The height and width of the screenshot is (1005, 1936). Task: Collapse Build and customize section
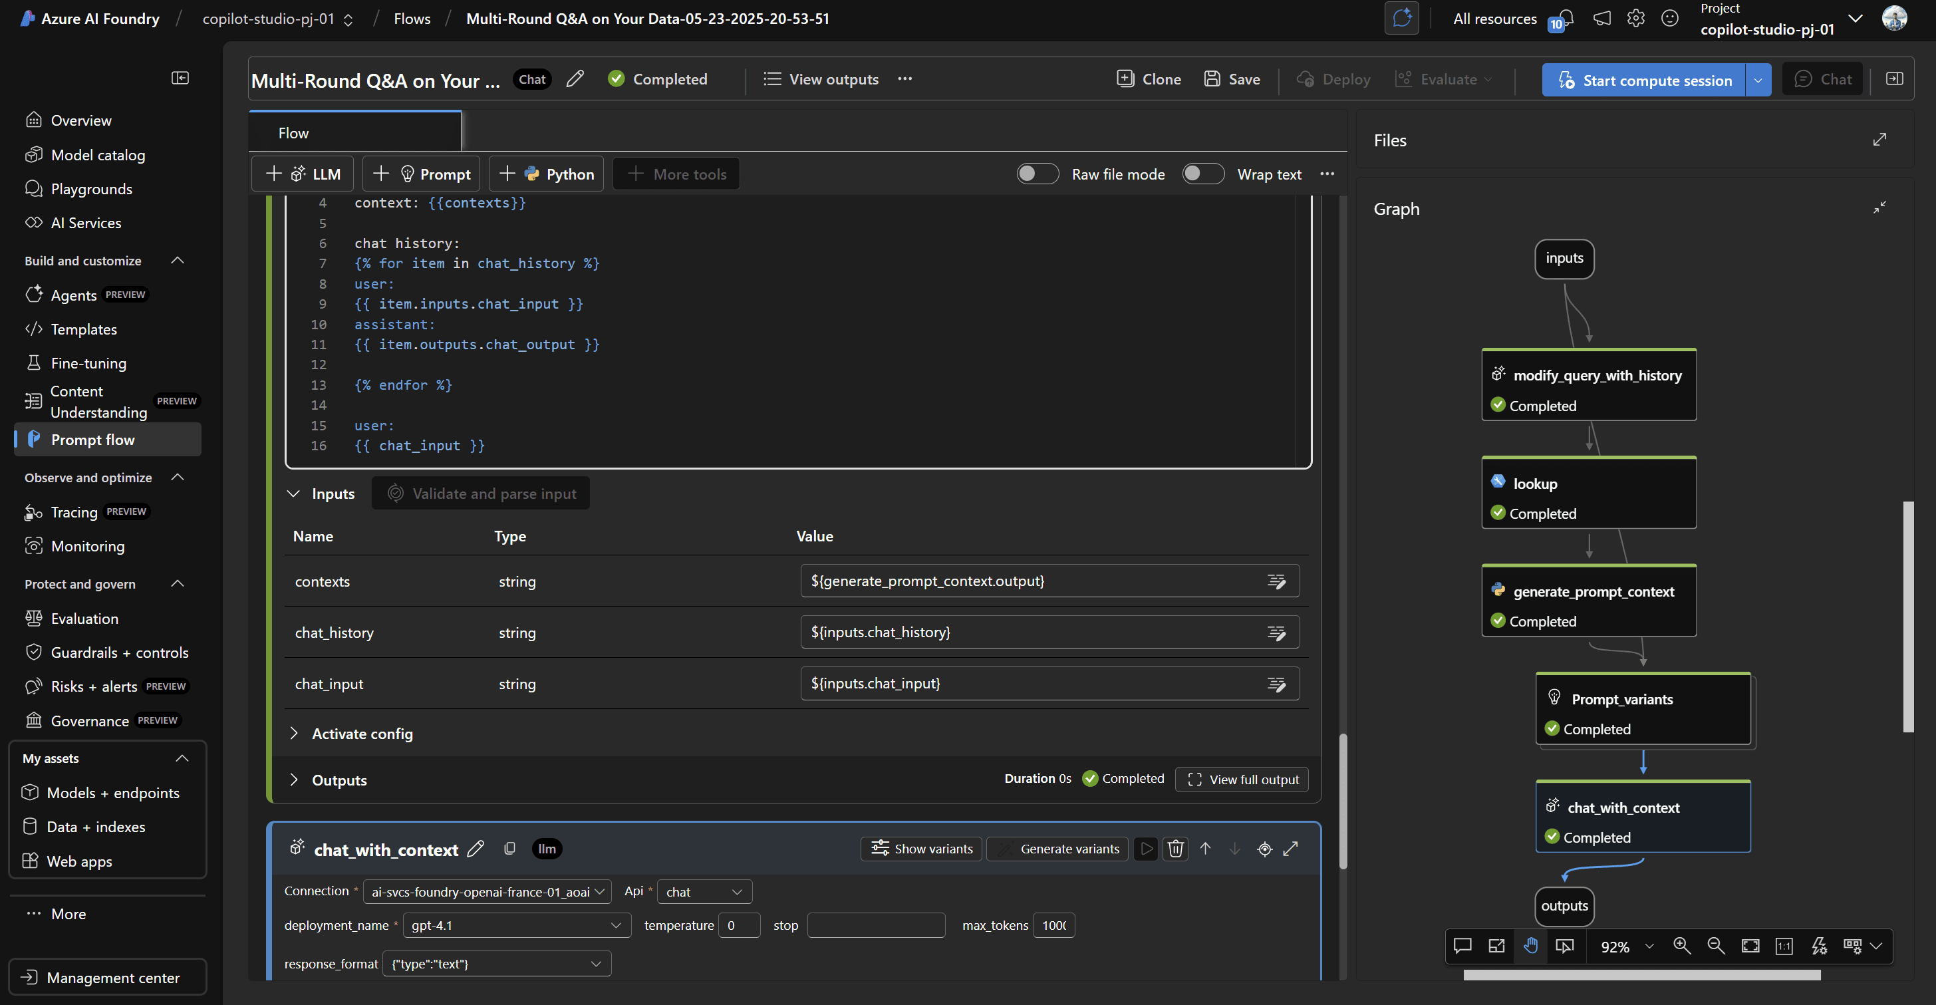(x=178, y=260)
